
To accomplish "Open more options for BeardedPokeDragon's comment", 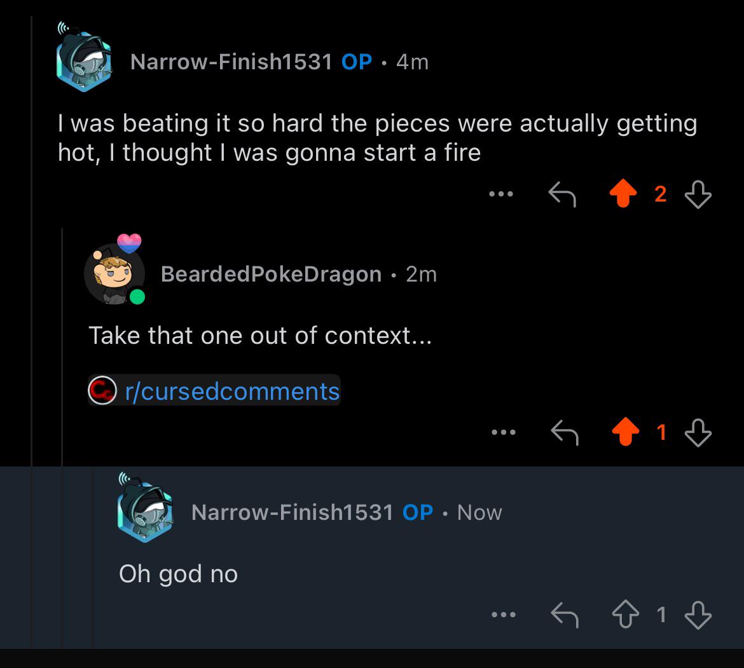I will pyautogui.click(x=503, y=433).
